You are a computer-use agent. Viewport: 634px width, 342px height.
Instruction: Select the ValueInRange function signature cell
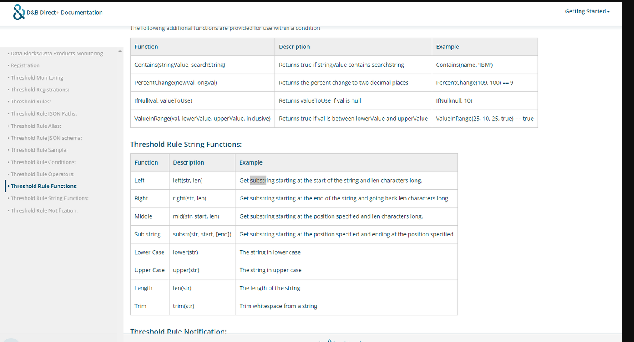pos(202,119)
